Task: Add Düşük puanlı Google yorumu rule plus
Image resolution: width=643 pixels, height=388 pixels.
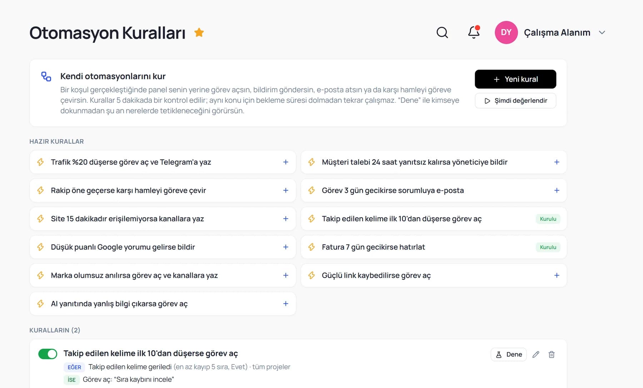Action: pos(286,247)
